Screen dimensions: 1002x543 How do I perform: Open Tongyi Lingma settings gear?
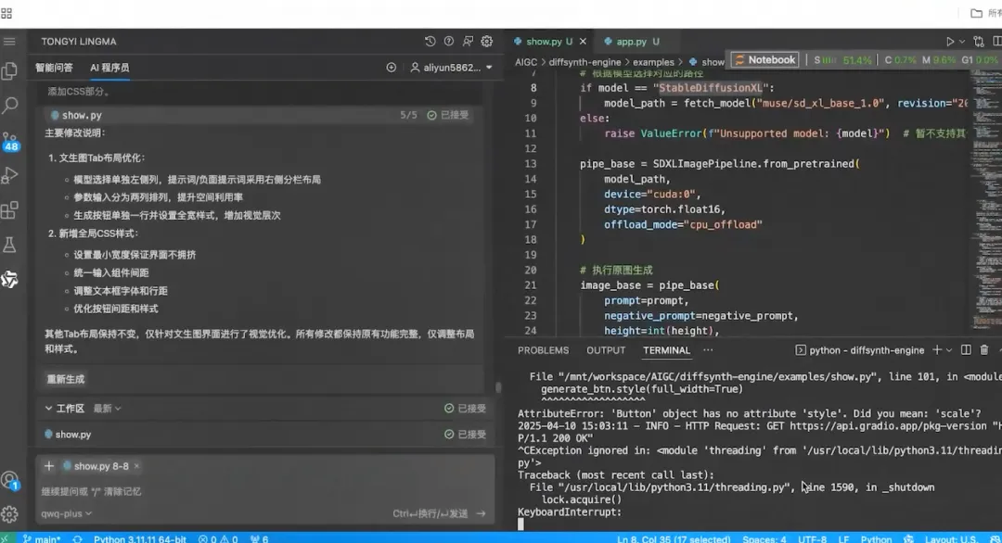pyautogui.click(x=487, y=42)
